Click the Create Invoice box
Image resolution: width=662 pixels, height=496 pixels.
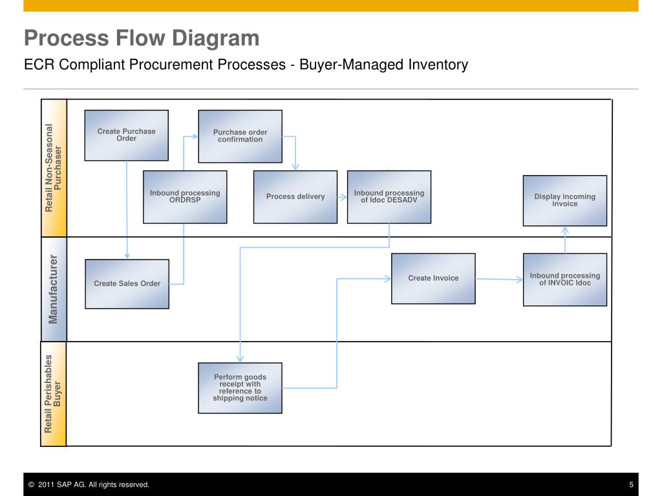[x=433, y=278]
